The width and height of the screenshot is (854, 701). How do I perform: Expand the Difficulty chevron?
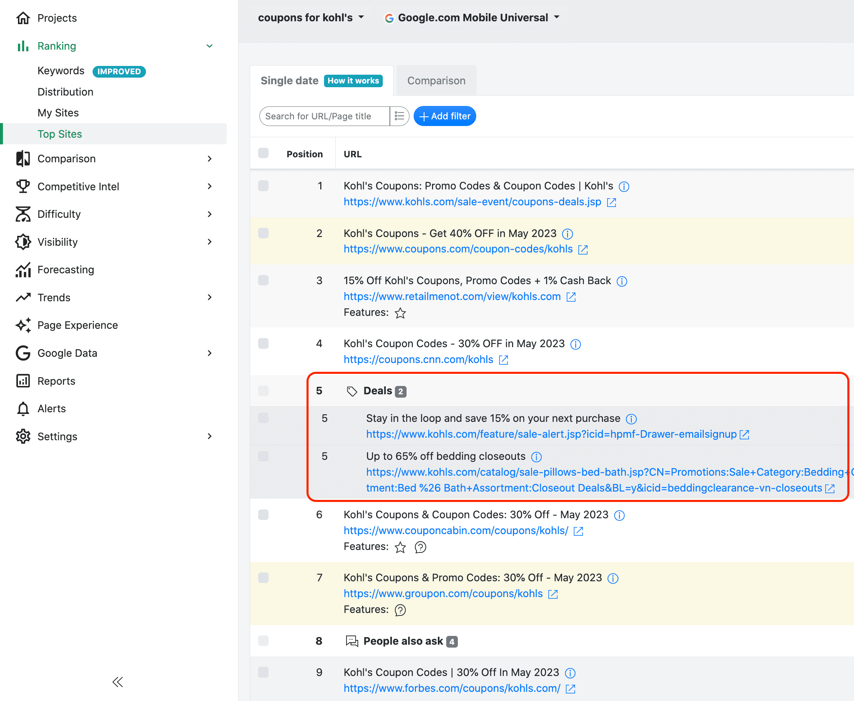point(210,214)
